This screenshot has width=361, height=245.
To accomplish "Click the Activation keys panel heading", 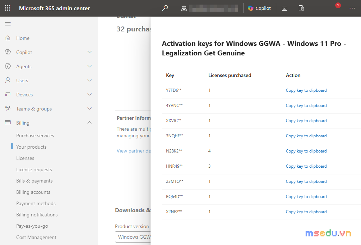I will [x=254, y=48].
